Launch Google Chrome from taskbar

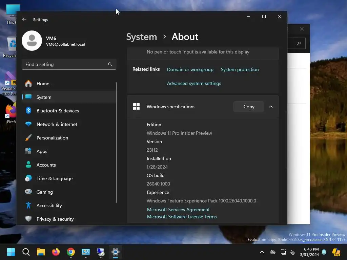[x=71, y=252]
